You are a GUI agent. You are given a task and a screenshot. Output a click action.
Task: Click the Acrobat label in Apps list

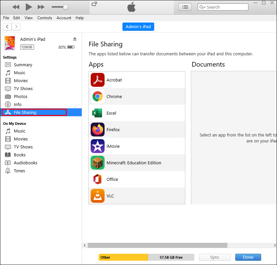point(114,80)
